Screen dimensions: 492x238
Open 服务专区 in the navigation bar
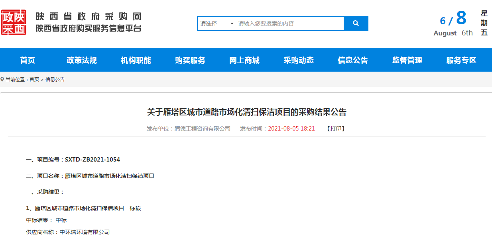[461, 60]
